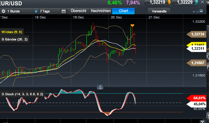This screenshot has width=209, height=123.
Task: Toggle the panel divider collapse handle
Action: [x=100, y=87]
